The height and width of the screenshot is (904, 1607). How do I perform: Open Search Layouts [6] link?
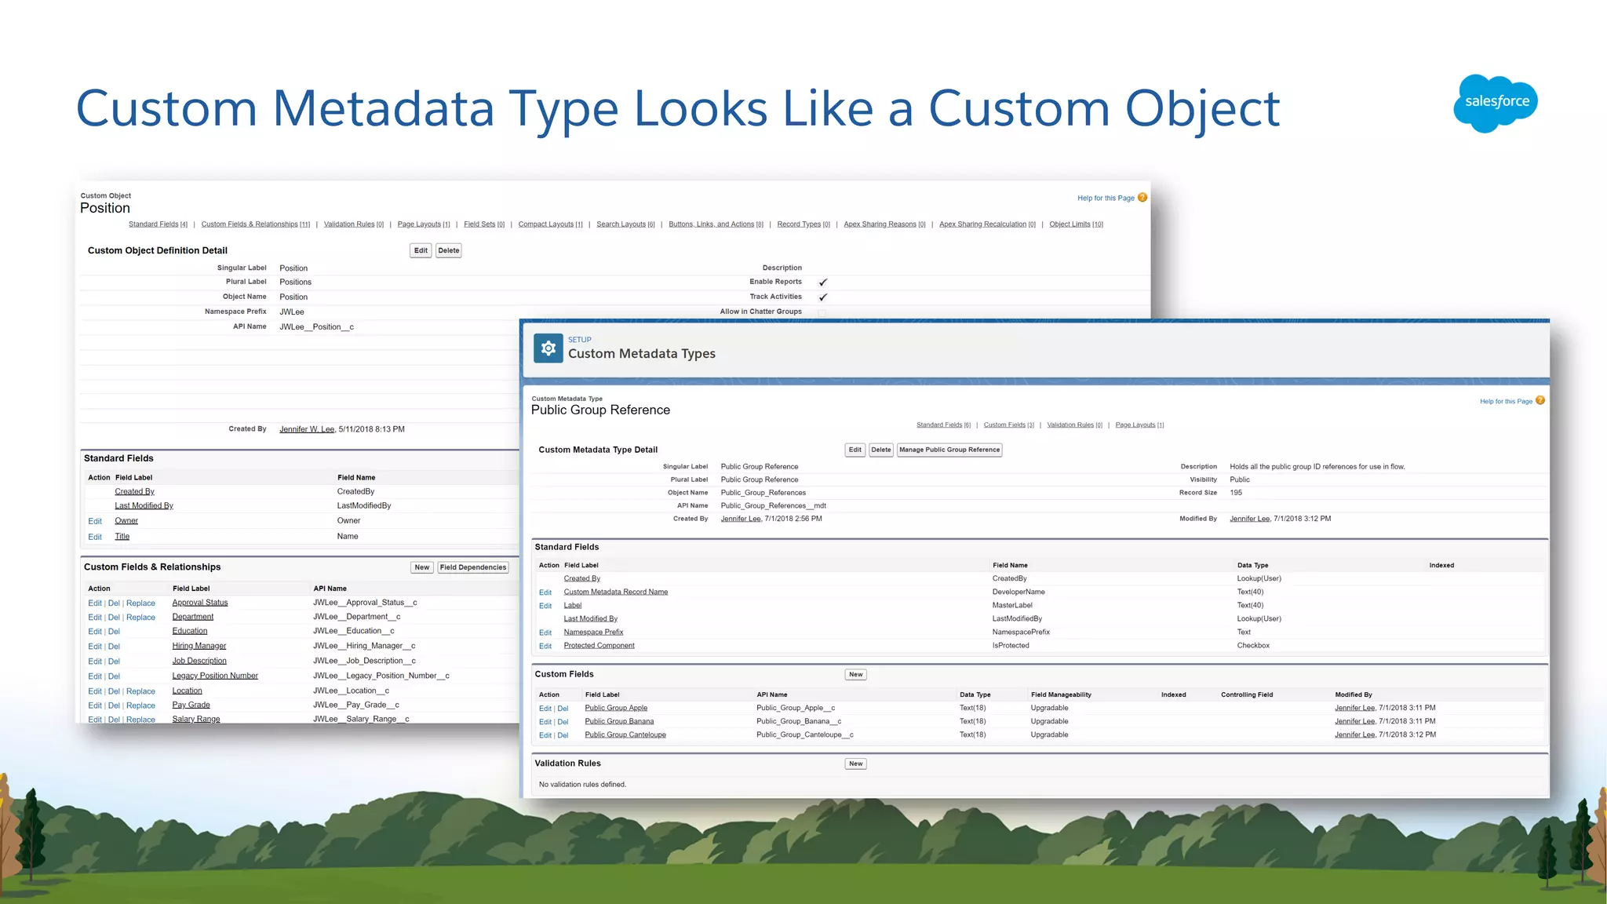(x=625, y=224)
